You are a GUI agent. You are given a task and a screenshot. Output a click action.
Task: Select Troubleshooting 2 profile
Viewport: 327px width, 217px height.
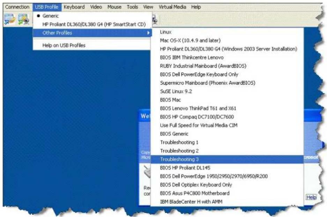pos(227,151)
